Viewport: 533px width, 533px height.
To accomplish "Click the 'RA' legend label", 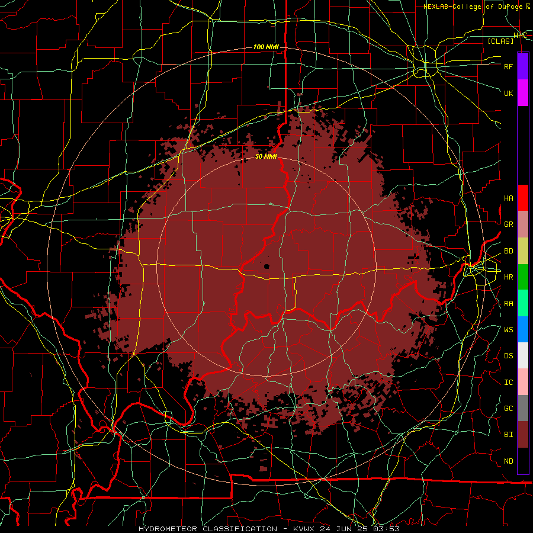I will [509, 304].
